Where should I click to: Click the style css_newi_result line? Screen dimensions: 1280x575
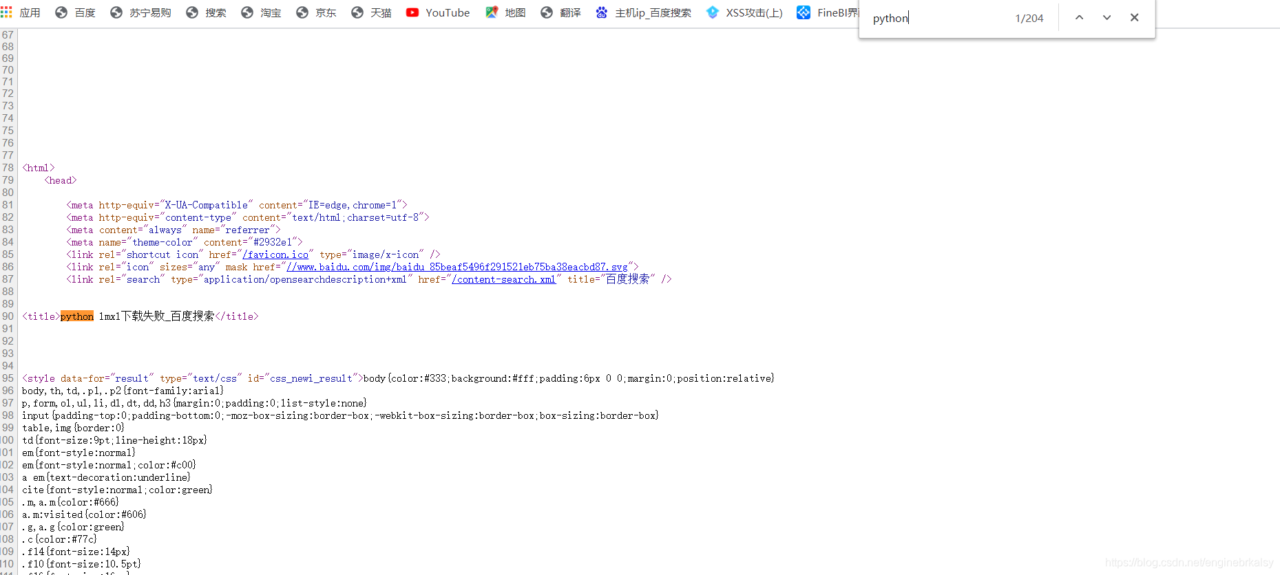(398, 378)
